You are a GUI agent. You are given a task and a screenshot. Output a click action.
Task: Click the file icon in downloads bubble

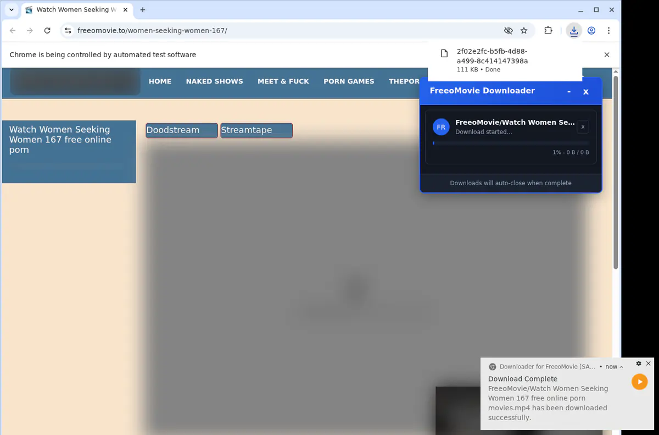coord(444,53)
